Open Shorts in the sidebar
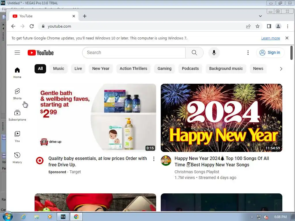This screenshot has height=221, width=295. click(x=17, y=94)
